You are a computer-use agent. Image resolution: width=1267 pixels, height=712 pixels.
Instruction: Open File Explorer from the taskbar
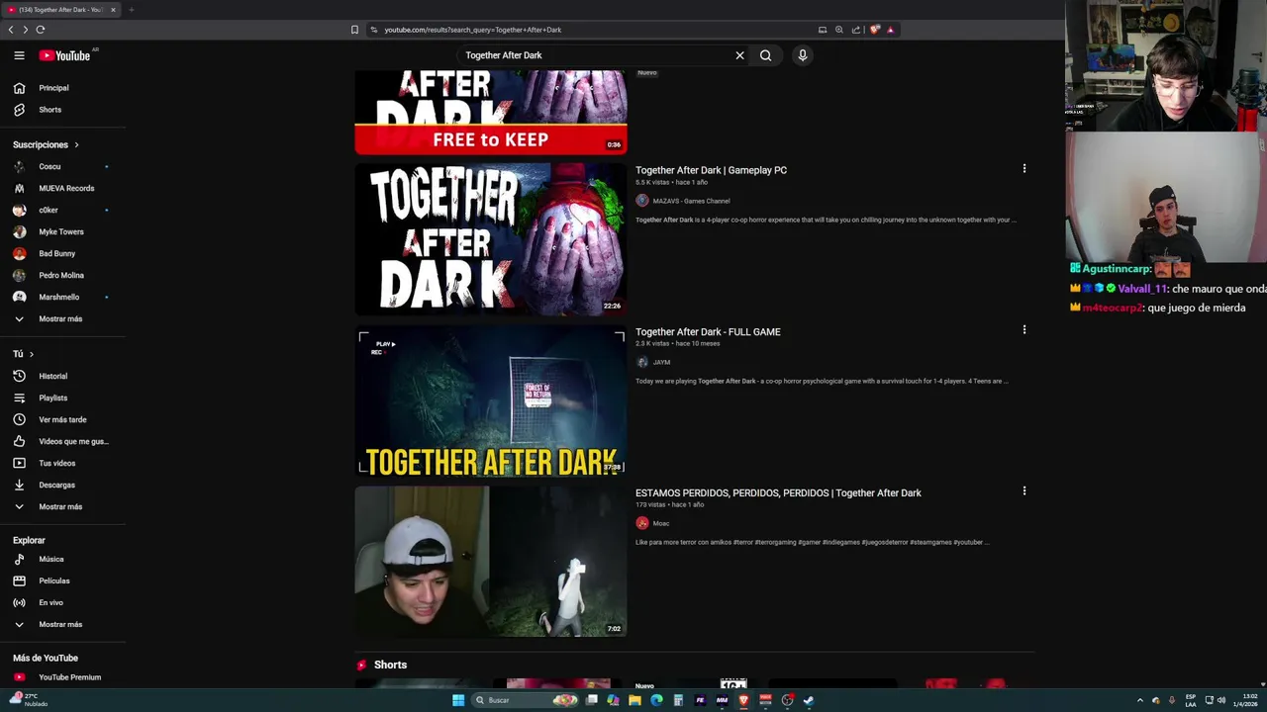pyautogui.click(x=634, y=700)
